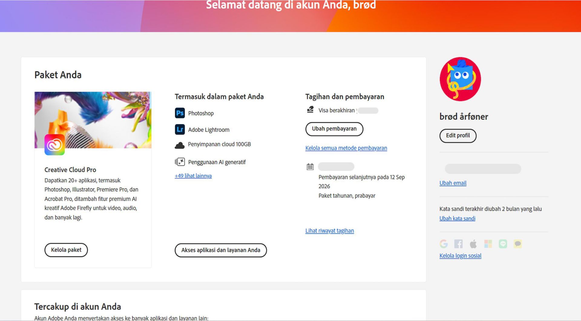Click the KakaoTalk login icon
The width and height of the screenshot is (581, 321).
click(x=518, y=244)
